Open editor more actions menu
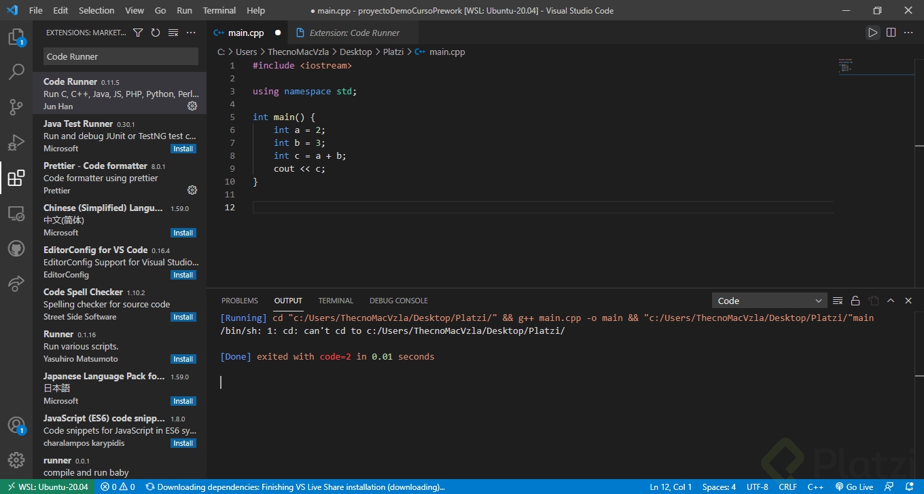The width and height of the screenshot is (924, 494). point(908,33)
